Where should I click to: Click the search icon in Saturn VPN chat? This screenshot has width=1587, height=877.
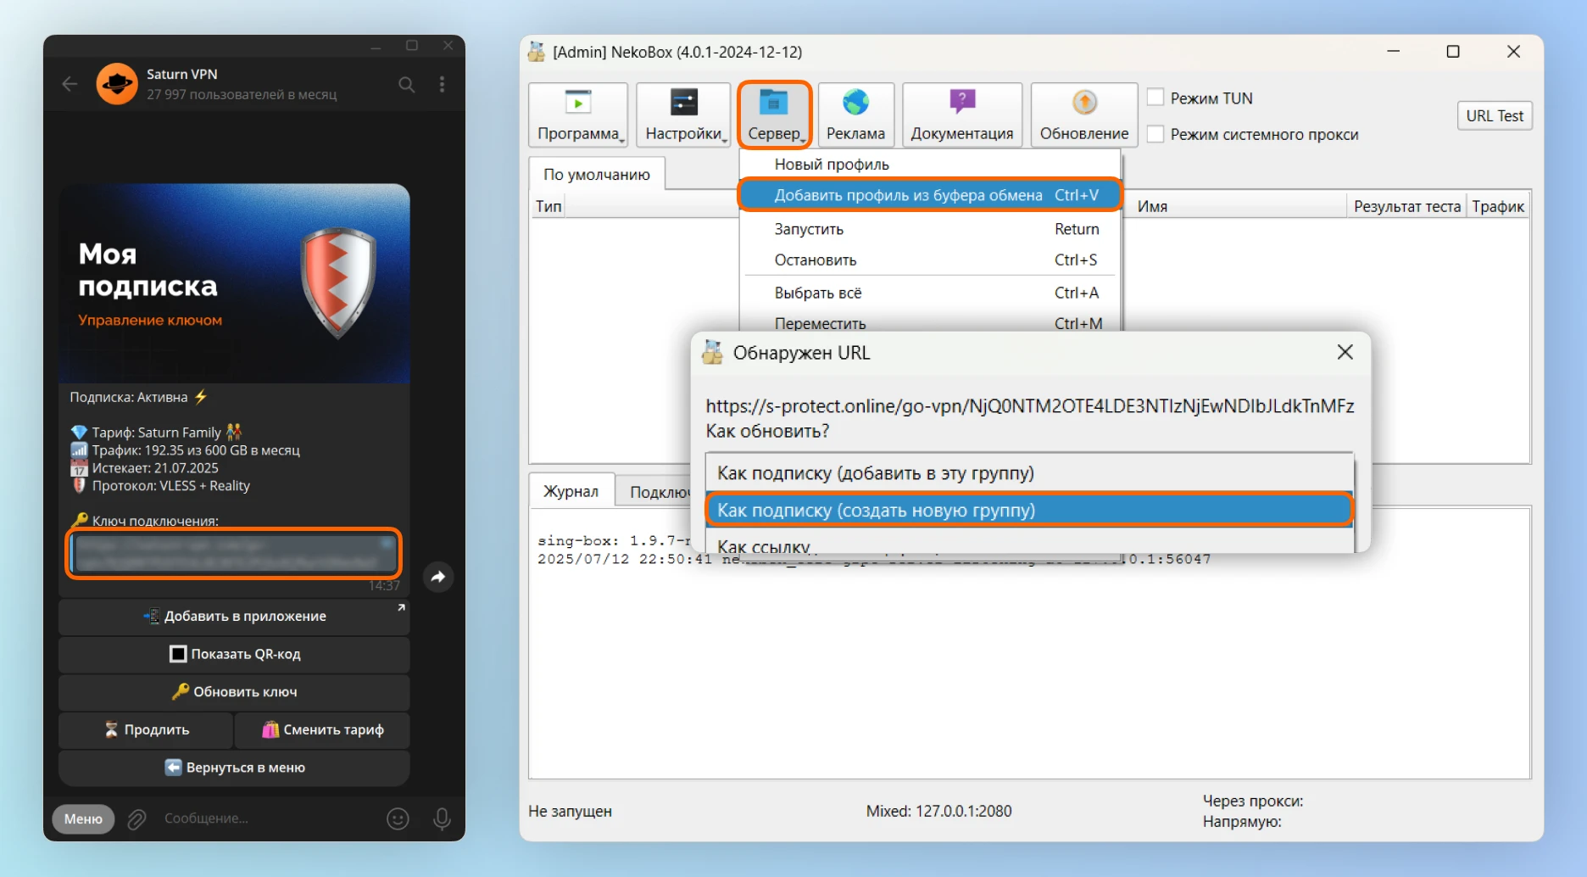click(x=407, y=84)
